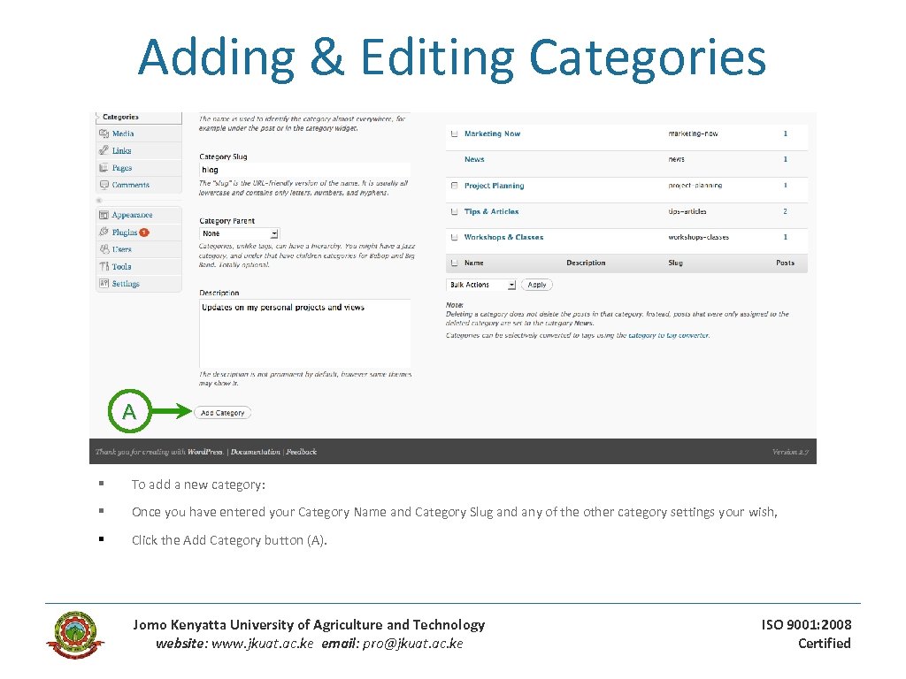This screenshot has width=906, height=679.
Task: Open the Tools icon in the sidebar
Action: (x=104, y=266)
